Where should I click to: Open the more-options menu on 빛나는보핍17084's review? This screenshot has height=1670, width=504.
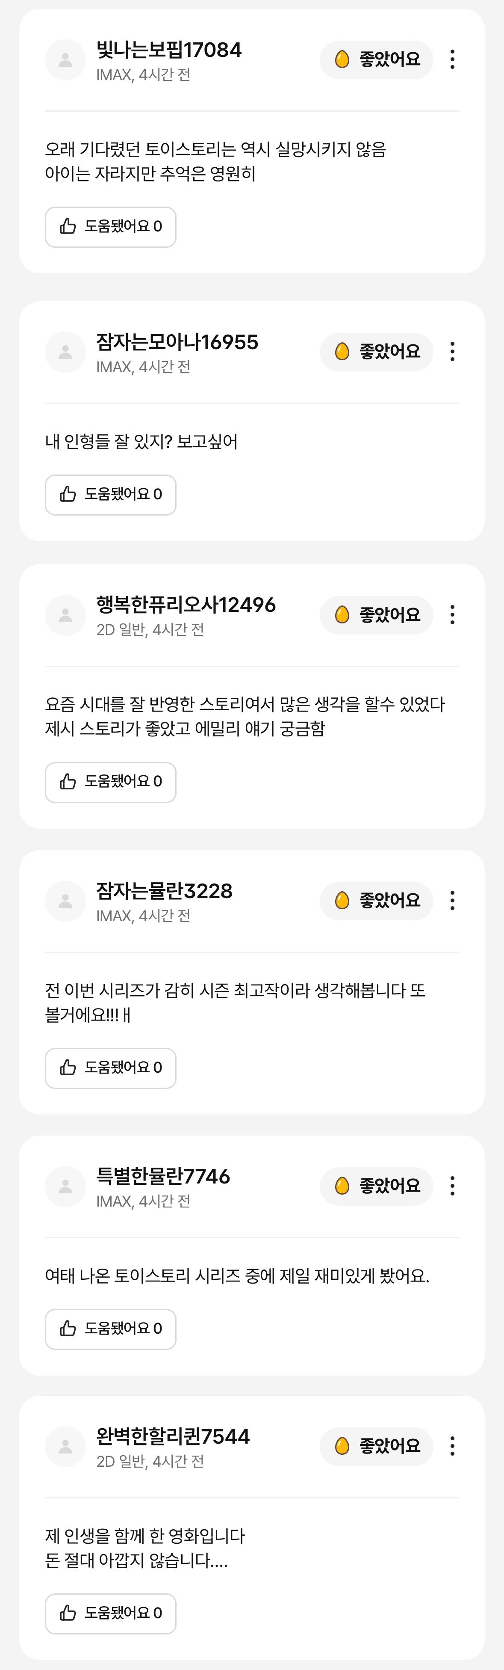coord(452,59)
